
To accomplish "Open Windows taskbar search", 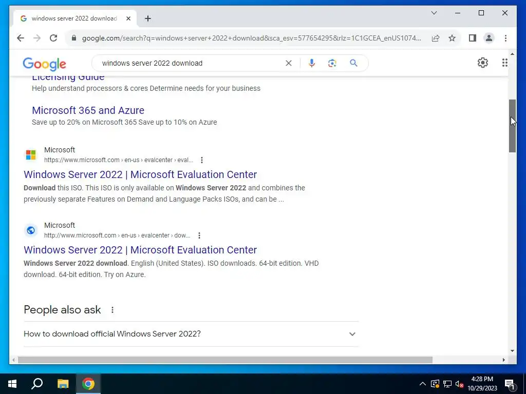I will pos(37,384).
